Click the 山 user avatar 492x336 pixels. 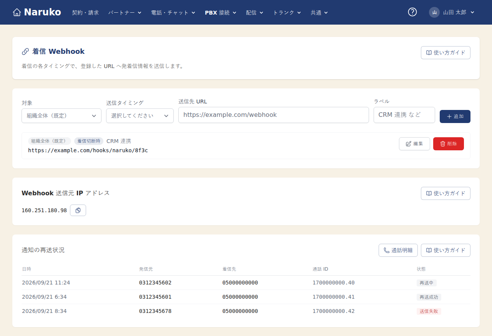point(434,12)
